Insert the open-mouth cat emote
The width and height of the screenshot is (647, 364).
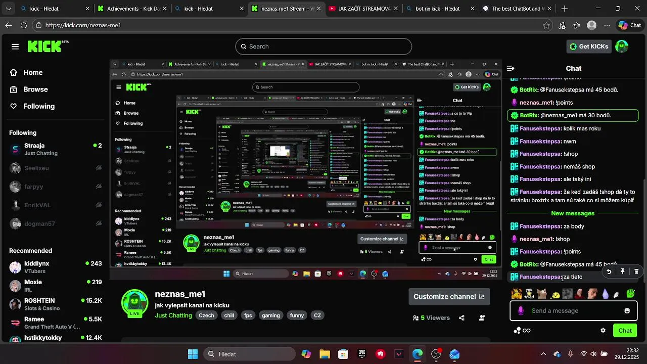click(x=542, y=294)
